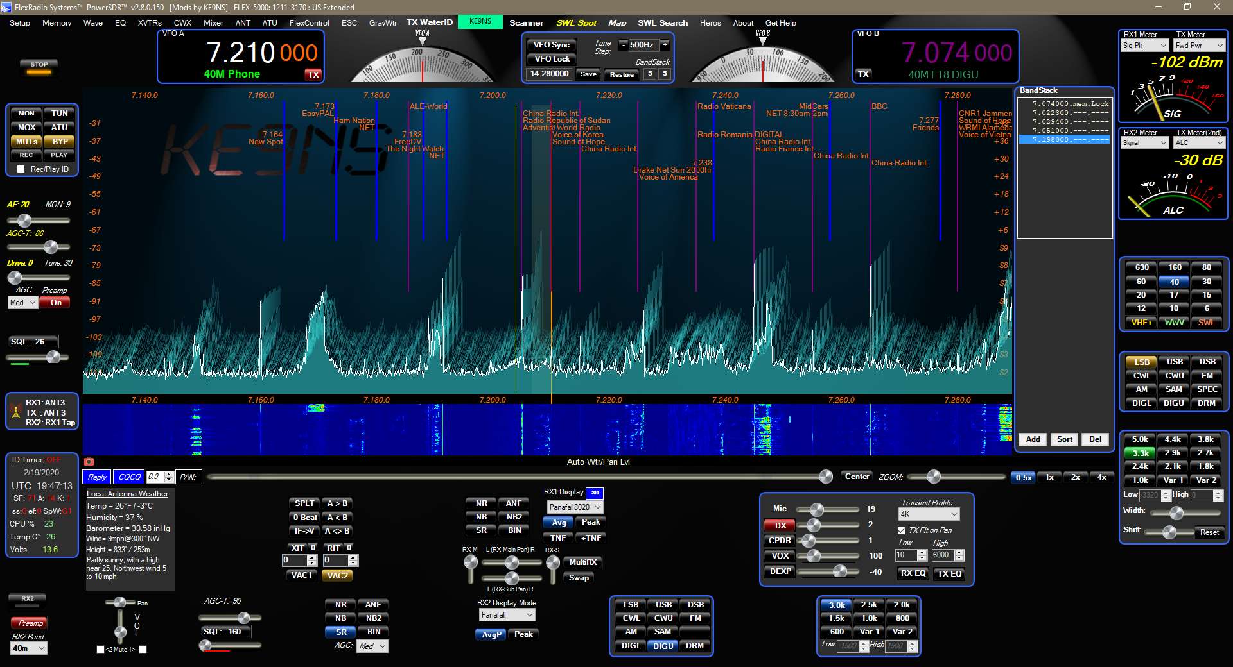This screenshot has height=667, width=1233.
Task: Open the RX2 Display Mode Panafall dropdown
Action: pyautogui.click(x=507, y=615)
